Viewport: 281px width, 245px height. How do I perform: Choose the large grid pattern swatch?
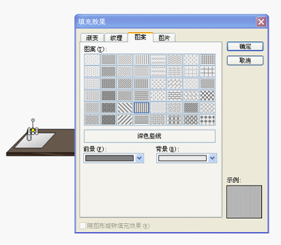tap(207, 71)
